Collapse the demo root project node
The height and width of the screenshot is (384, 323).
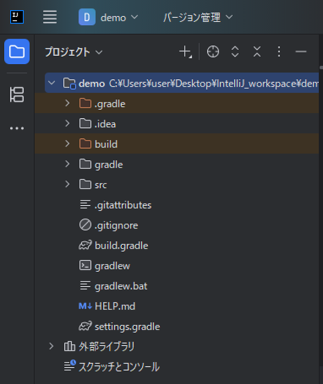point(52,83)
